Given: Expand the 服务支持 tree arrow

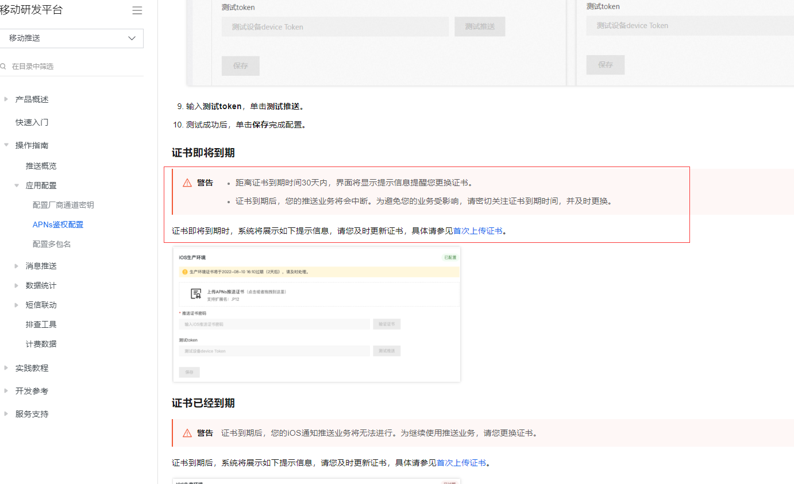Looking at the screenshot, I should point(6,414).
